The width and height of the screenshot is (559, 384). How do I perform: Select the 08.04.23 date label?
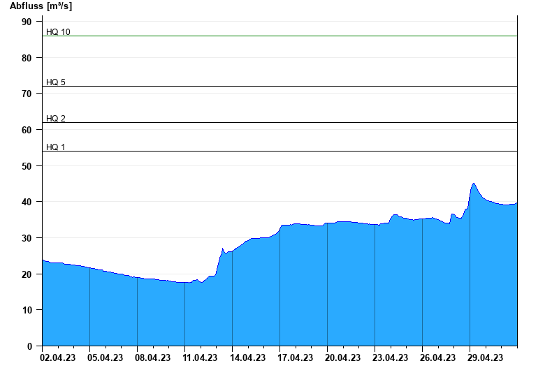click(152, 357)
